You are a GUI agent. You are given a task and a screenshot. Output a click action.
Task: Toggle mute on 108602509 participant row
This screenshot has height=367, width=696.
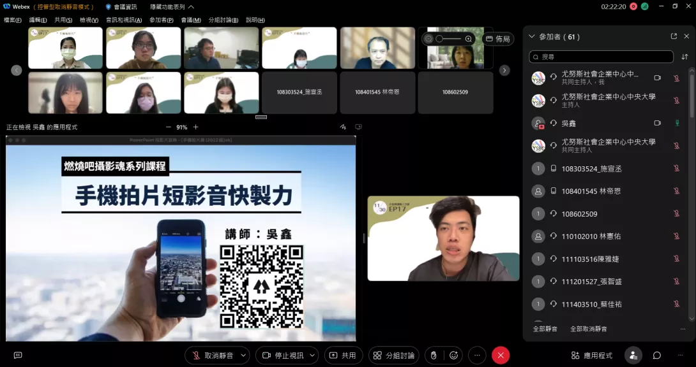(x=676, y=213)
